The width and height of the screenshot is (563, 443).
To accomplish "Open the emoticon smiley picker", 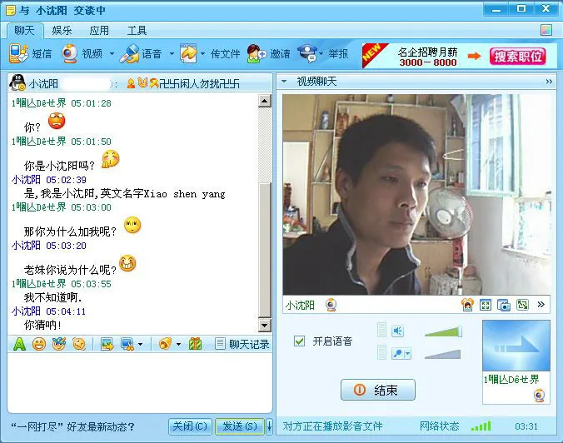I will tap(38, 344).
